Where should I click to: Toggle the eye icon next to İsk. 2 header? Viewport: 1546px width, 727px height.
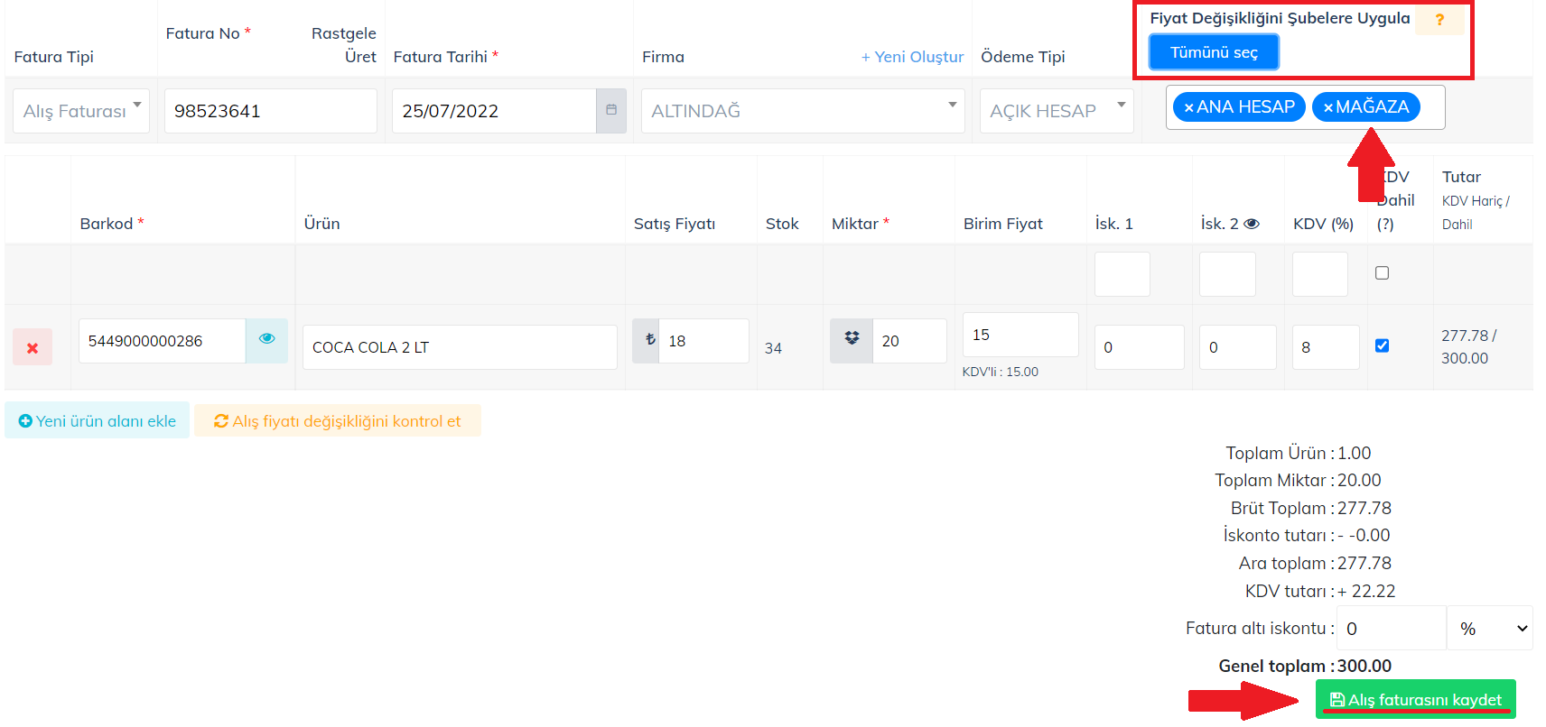click(1252, 224)
